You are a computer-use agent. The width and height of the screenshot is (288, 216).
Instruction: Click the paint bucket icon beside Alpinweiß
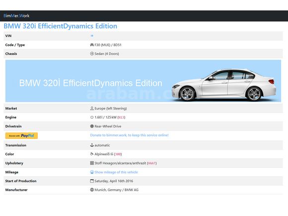[x=92, y=154]
